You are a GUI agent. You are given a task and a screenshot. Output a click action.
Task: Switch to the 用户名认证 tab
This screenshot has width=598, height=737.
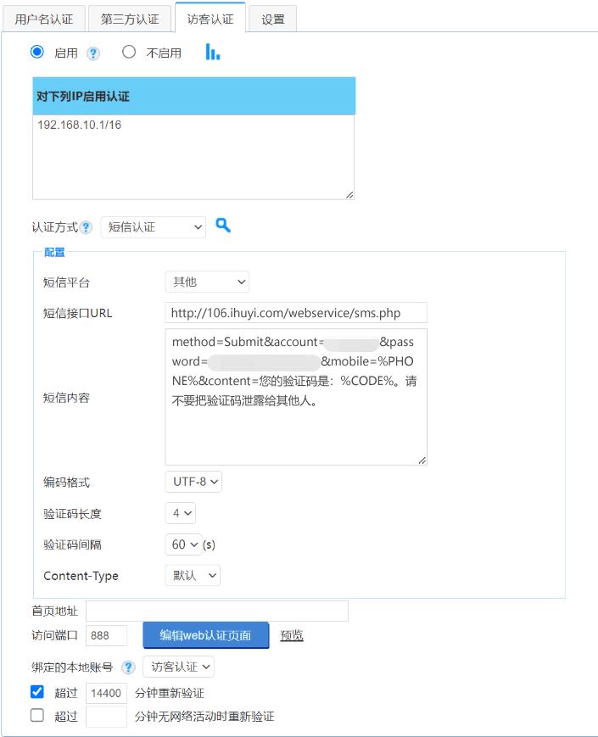[44, 20]
